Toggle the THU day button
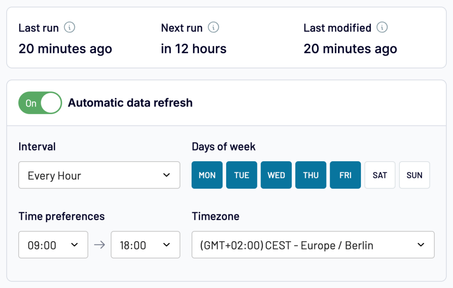453x288 pixels. pos(311,175)
